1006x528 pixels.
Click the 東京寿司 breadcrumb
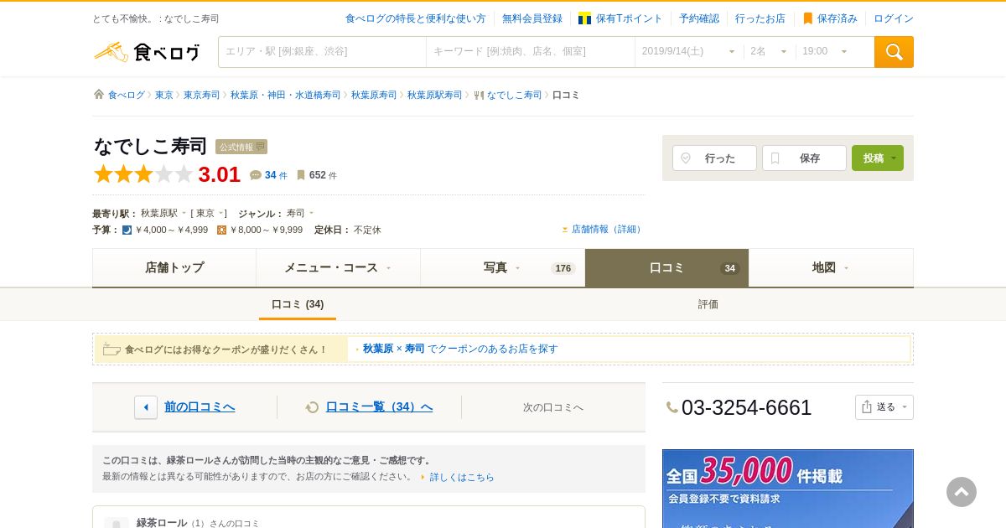(x=202, y=96)
